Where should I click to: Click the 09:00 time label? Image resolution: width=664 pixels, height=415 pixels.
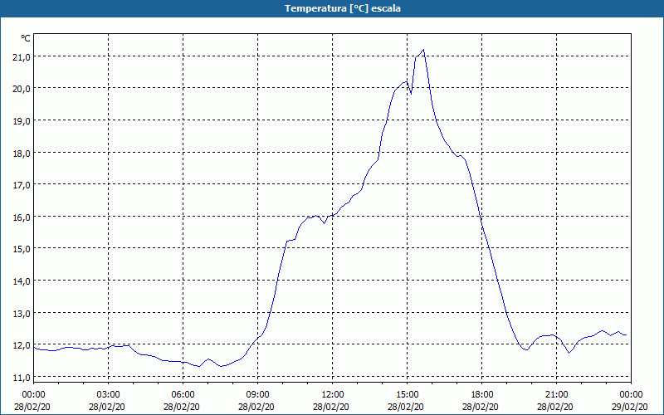257,395
